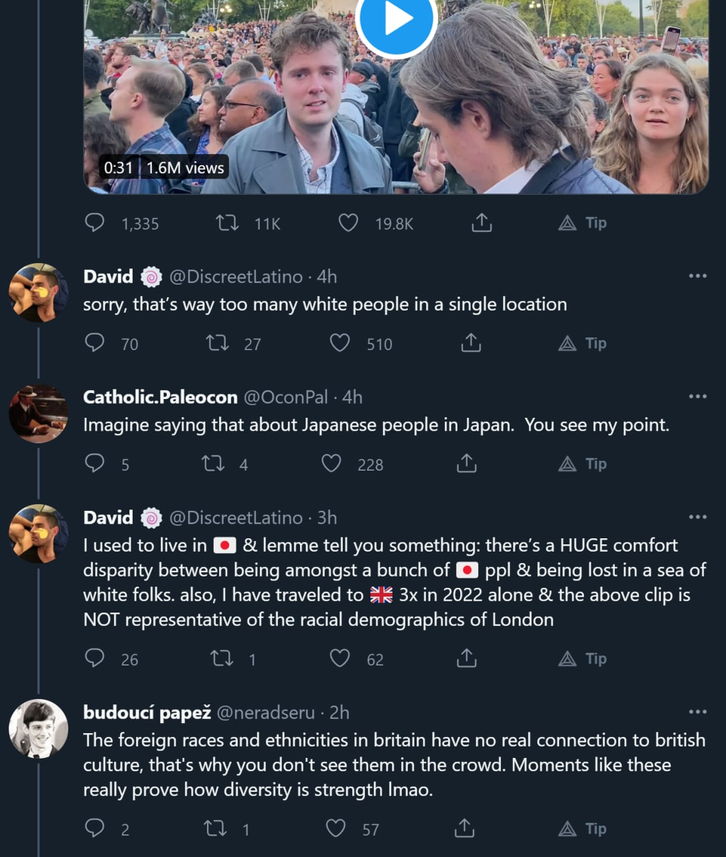
Task: Retweet budoucí papež's tweet
Action: point(215,829)
